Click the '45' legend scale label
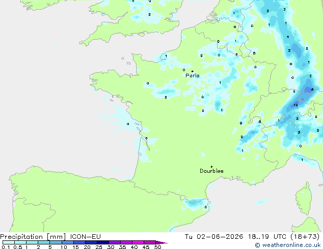The width and height of the screenshot is (323, 249). pyautogui.click(x=146, y=247)
